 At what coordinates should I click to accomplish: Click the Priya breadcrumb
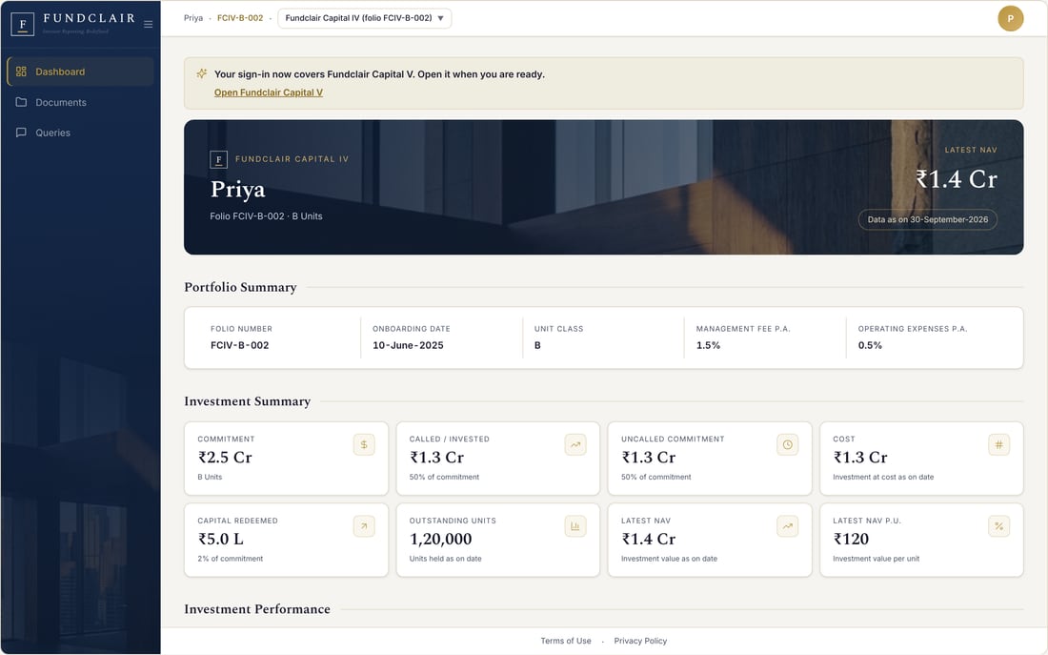pyautogui.click(x=193, y=18)
